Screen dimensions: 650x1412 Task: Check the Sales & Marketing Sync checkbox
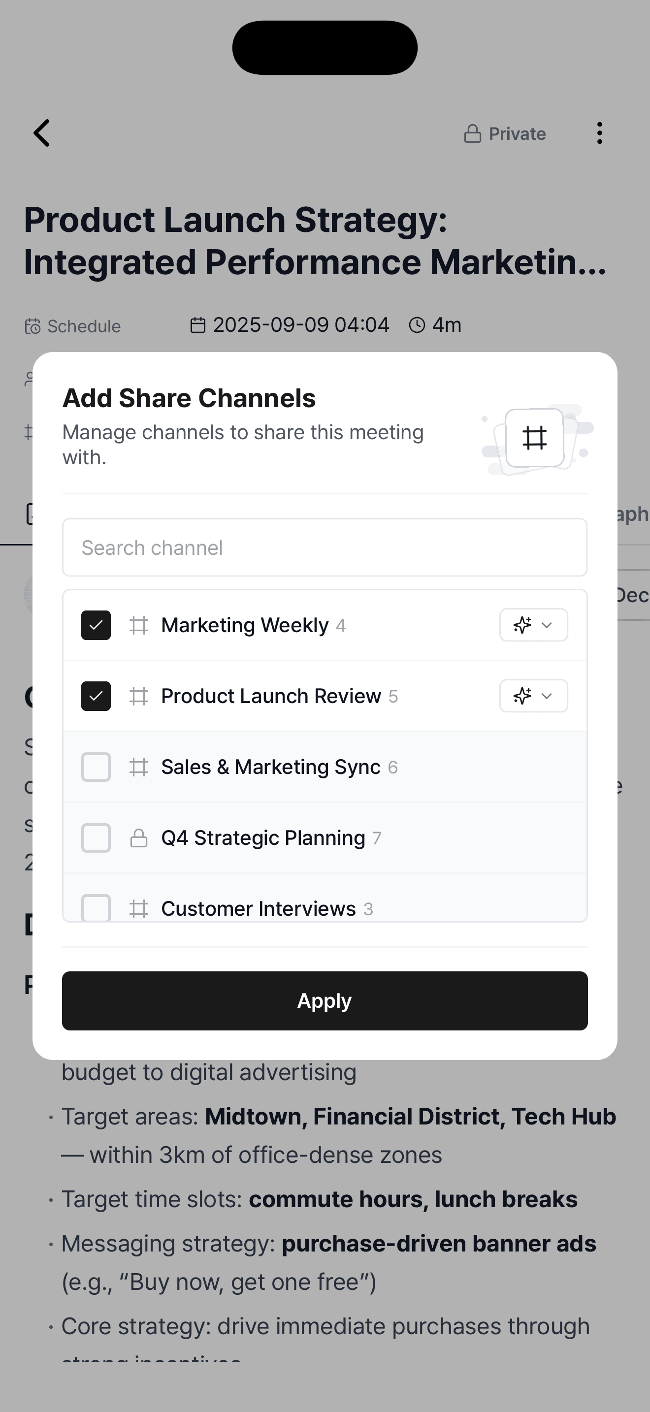coord(96,767)
